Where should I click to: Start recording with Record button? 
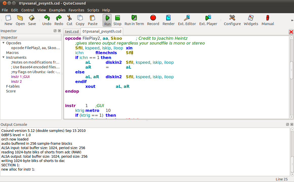[153, 20]
